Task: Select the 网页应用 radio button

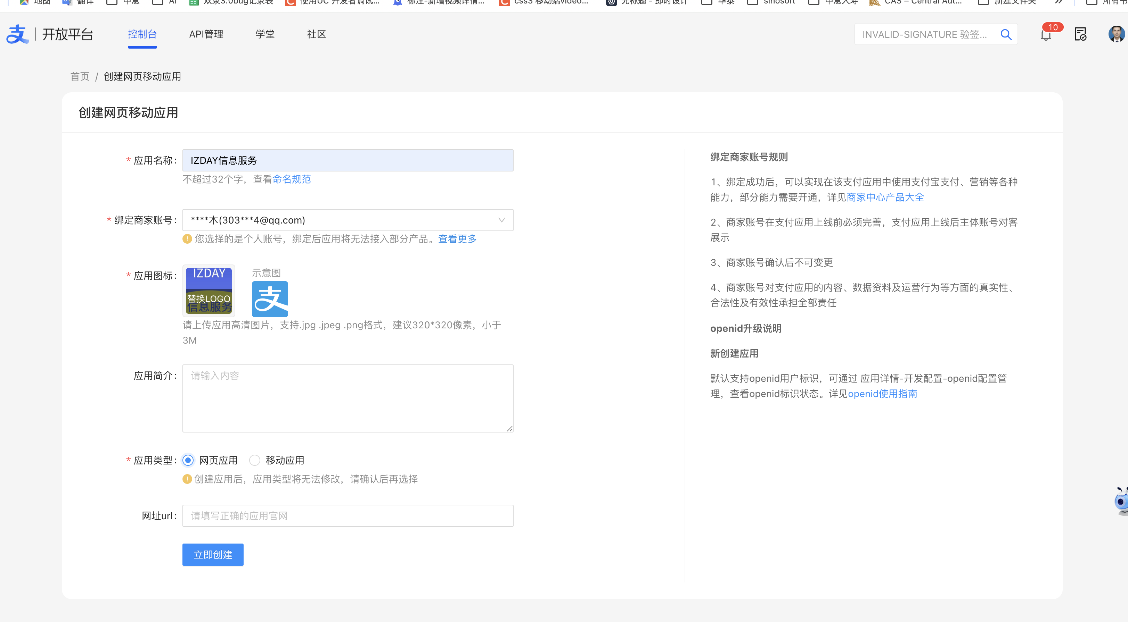Action: point(188,460)
